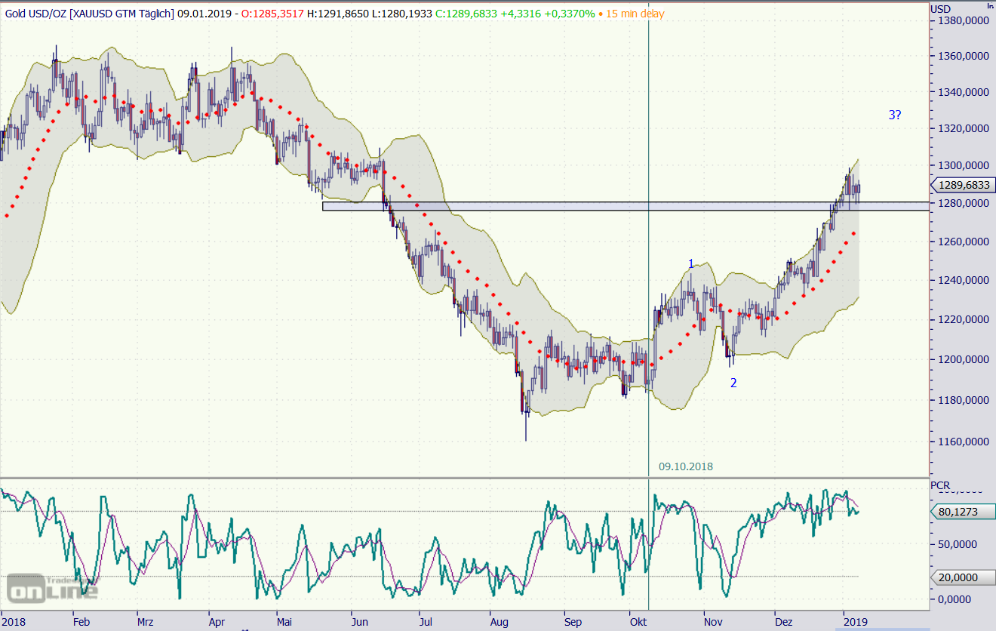The image size is (996, 631).
Task: Click the Okt month on the time axis
Action: click(x=638, y=622)
